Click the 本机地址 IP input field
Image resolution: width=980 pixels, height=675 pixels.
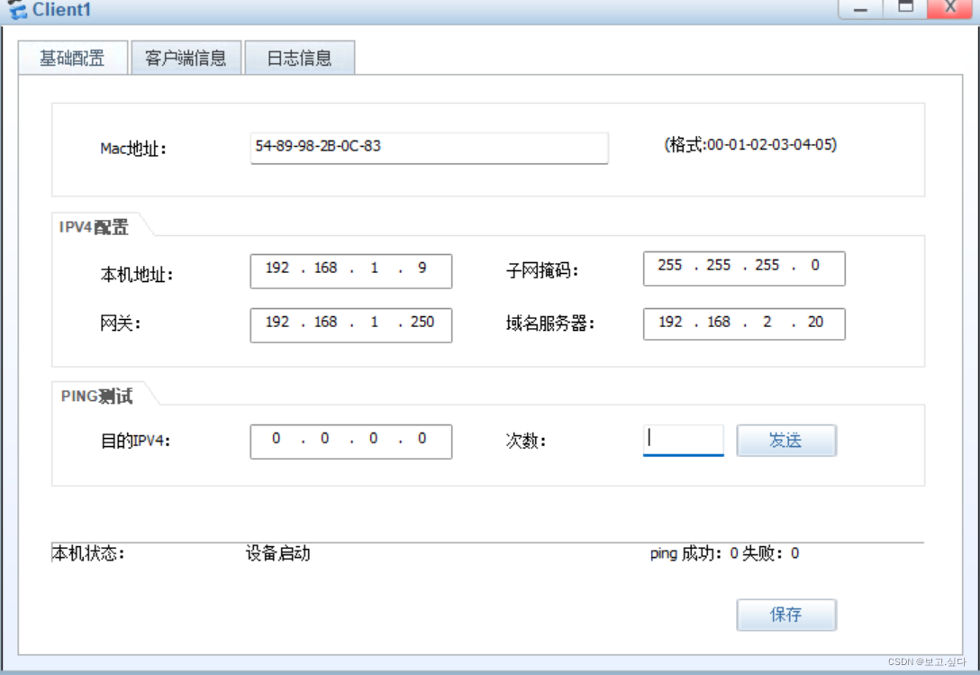click(x=350, y=271)
